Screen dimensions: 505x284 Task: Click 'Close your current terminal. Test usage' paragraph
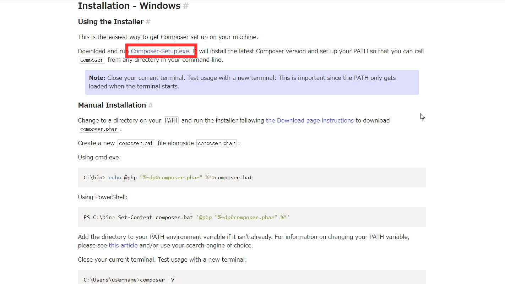(x=162, y=260)
